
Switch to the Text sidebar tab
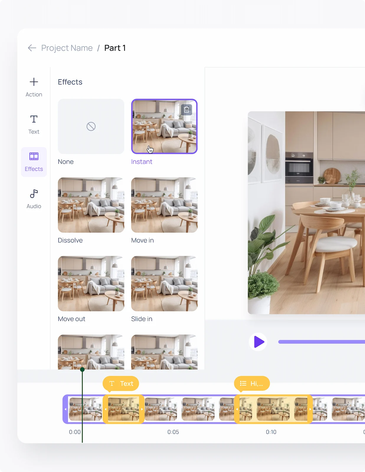[x=34, y=124]
